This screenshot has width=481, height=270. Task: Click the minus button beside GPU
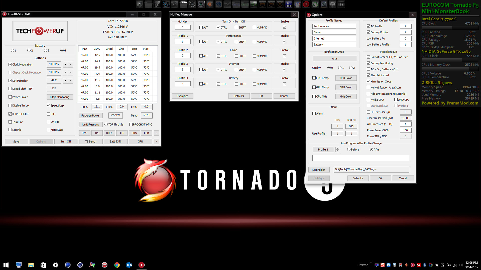tap(156, 141)
